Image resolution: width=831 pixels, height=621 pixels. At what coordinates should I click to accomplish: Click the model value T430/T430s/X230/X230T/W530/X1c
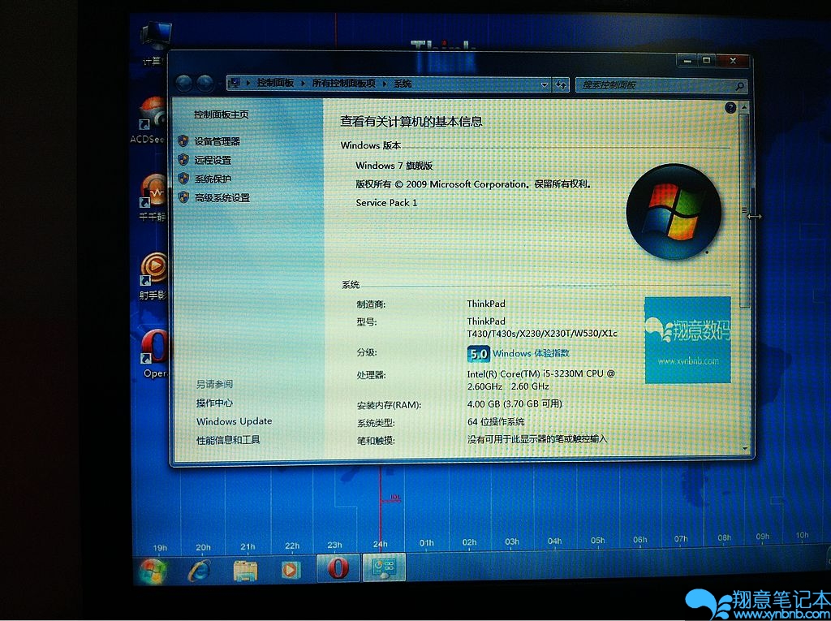542,334
